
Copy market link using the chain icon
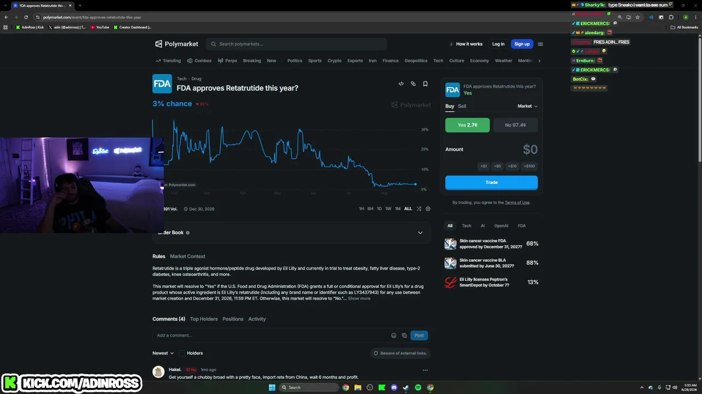click(x=413, y=84)
